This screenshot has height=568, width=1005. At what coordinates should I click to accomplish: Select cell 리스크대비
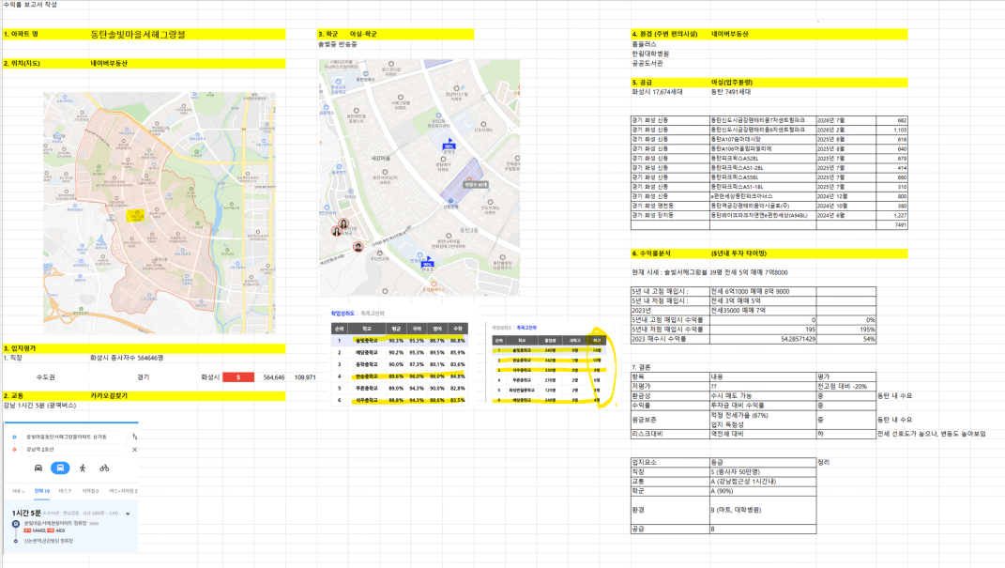(x=670, y=434)
